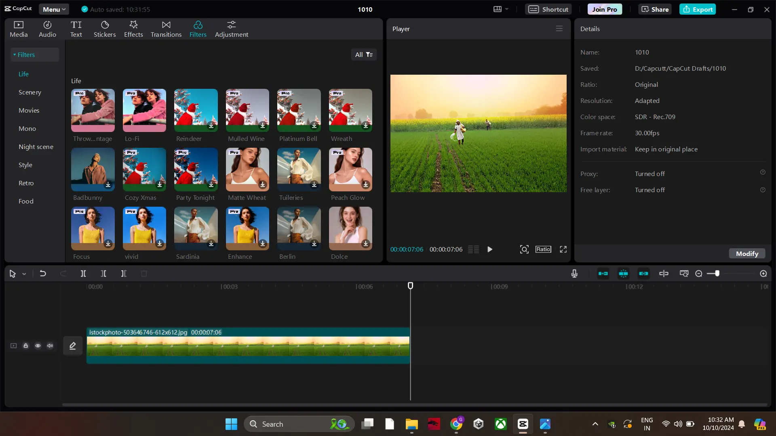The image size is (776, 436).
Task: Click the timeline zoom slider handle
Action: click(717, 273)
